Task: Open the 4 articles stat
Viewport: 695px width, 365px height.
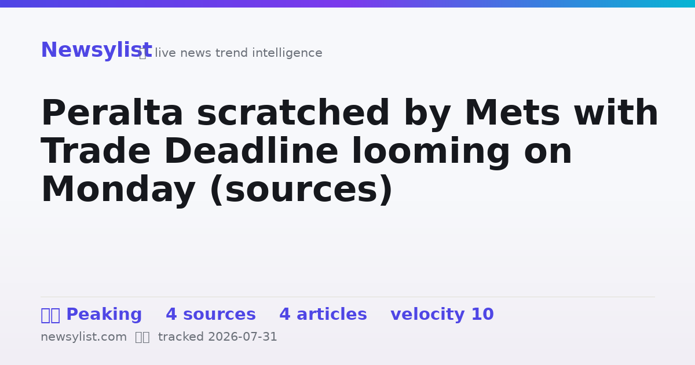Action: click(x=323, y=315)
